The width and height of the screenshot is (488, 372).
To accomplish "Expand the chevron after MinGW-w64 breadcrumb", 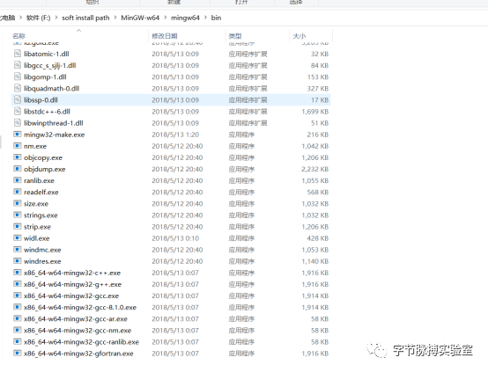I will pyautogui.click(x=165, y=18).
